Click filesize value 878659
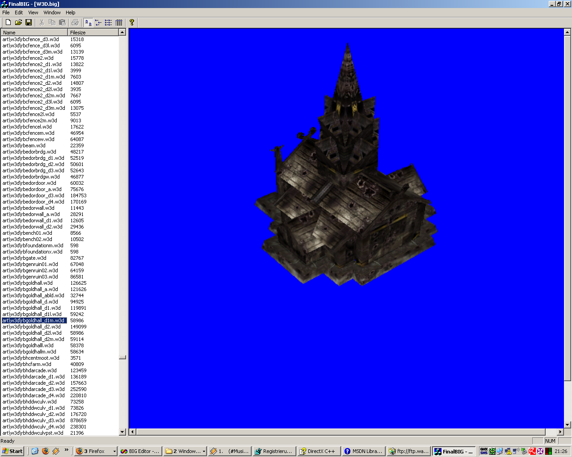This screenshot has width=572, height=457. (x=78, y=420)
